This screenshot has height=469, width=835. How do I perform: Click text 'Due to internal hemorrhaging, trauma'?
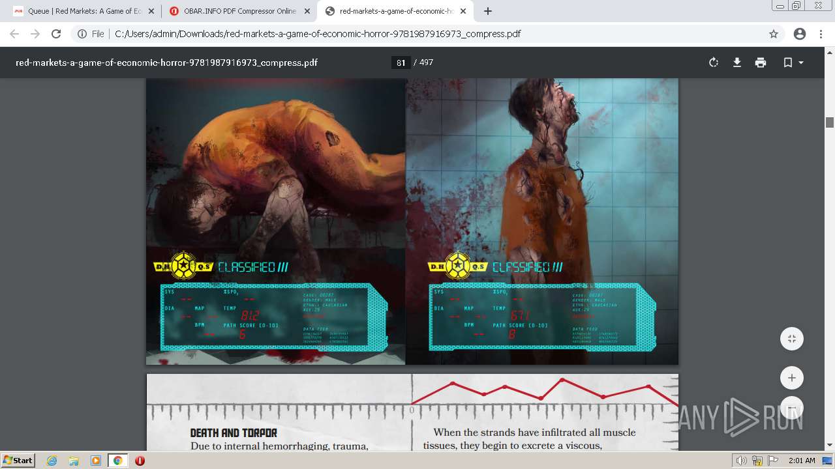tap(279, 446)
